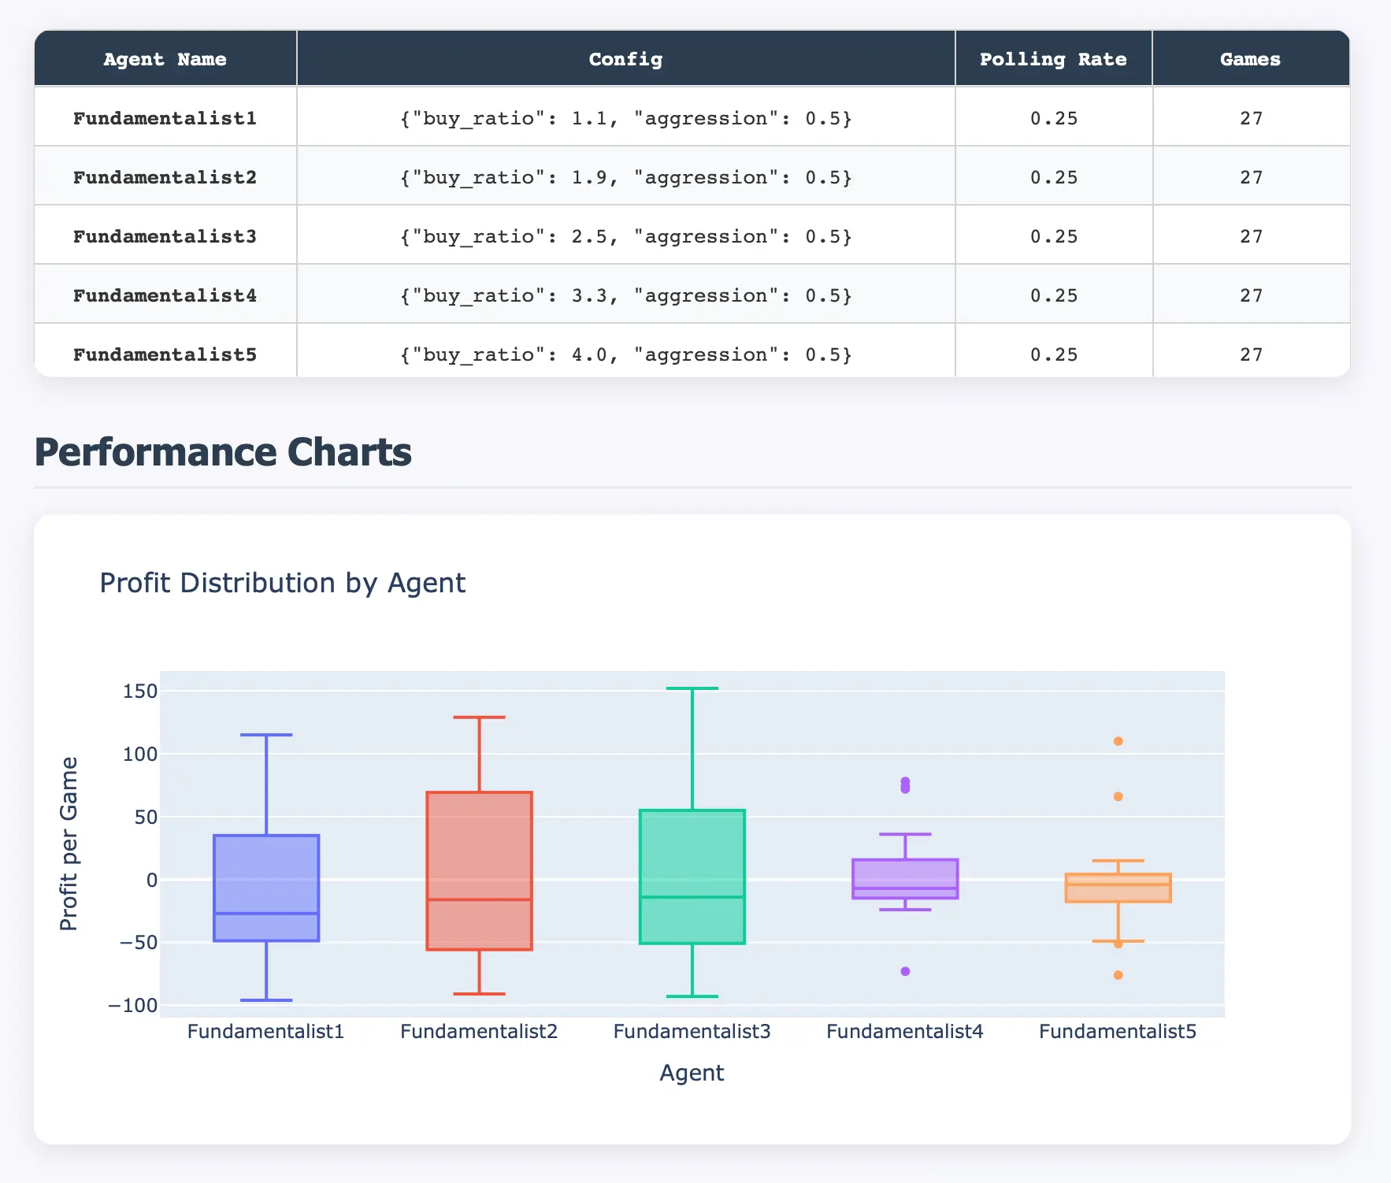Click the Agent Name column header

click(165, 59)
